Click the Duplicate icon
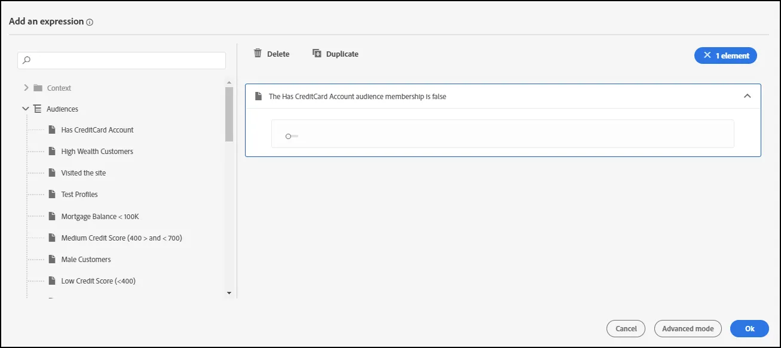This screenshot has height=348, width=781. coord(317,53)
